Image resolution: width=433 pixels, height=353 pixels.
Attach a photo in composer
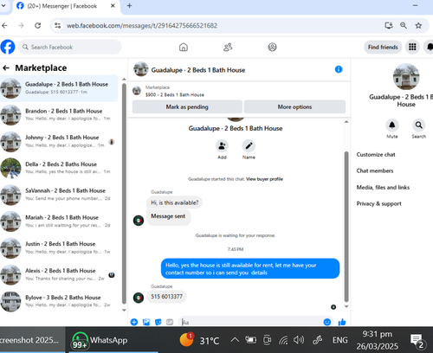146,322
